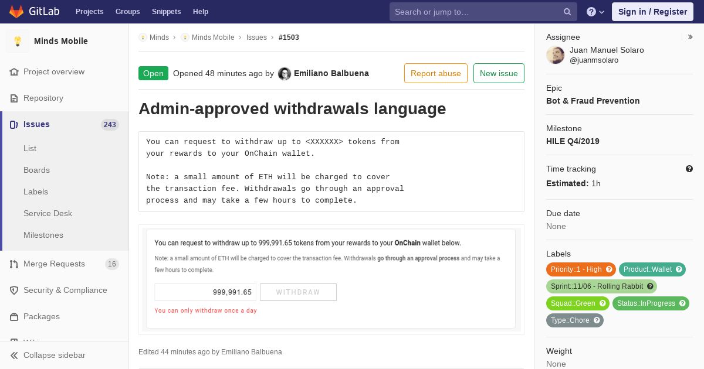
Task: Click New issue button
Action: pyautogui.click(x=499, y=73)
